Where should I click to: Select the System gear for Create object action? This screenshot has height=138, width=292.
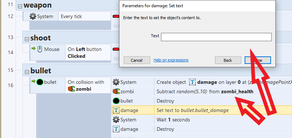coord(116,82)
